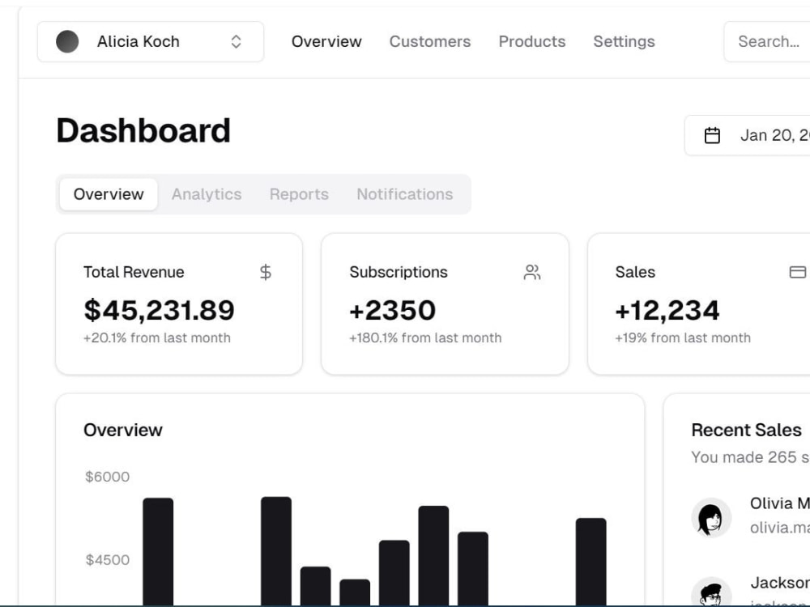Click the '+20.1% from last month' text
This screenshot has width=810, height=607.
157,338
